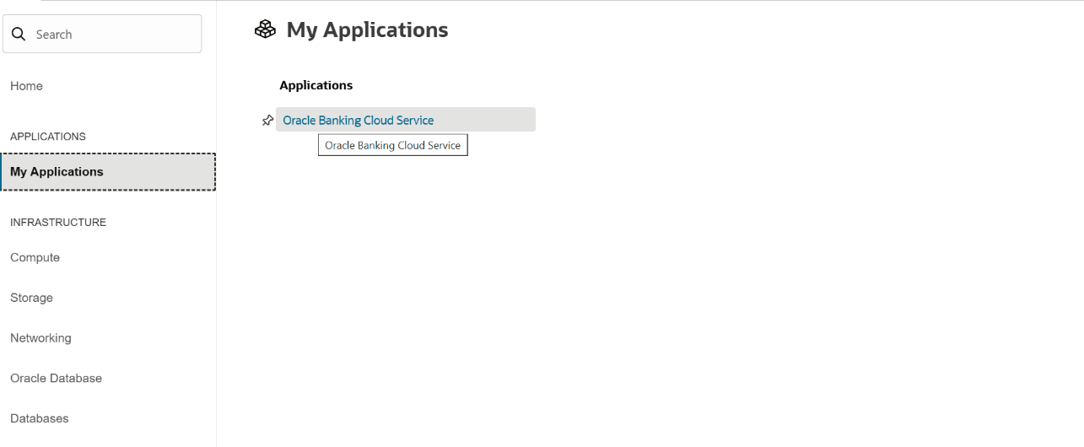Click the My Applications page heading text
This screenshot has width=1084, height=447.
(367, 30)
